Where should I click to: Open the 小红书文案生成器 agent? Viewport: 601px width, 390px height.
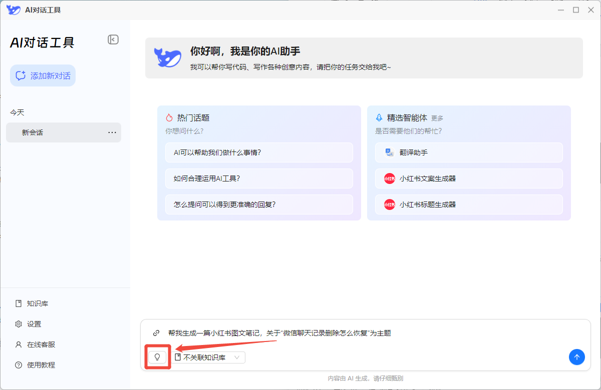tap(469, 178)
